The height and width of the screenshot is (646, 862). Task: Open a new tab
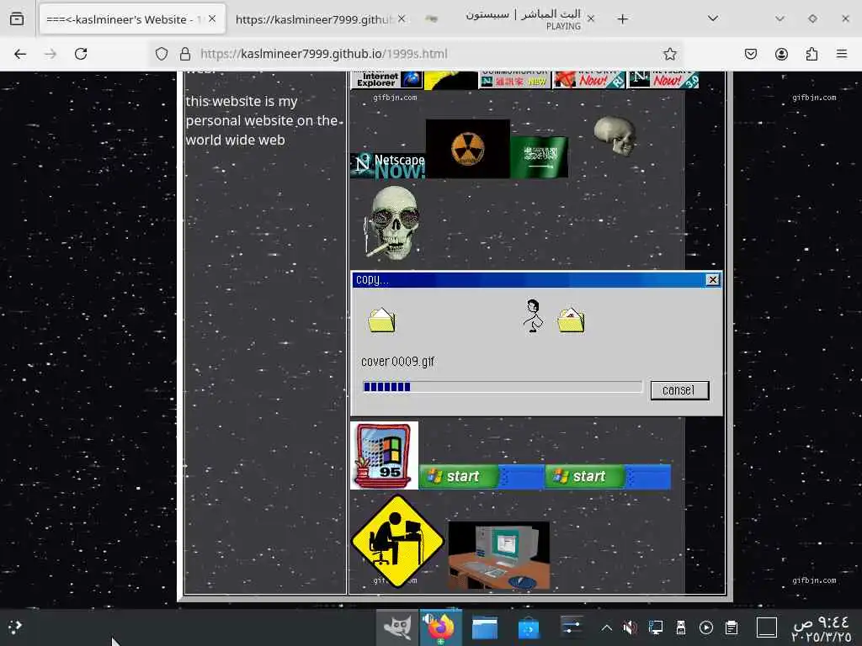click(622, 19)
